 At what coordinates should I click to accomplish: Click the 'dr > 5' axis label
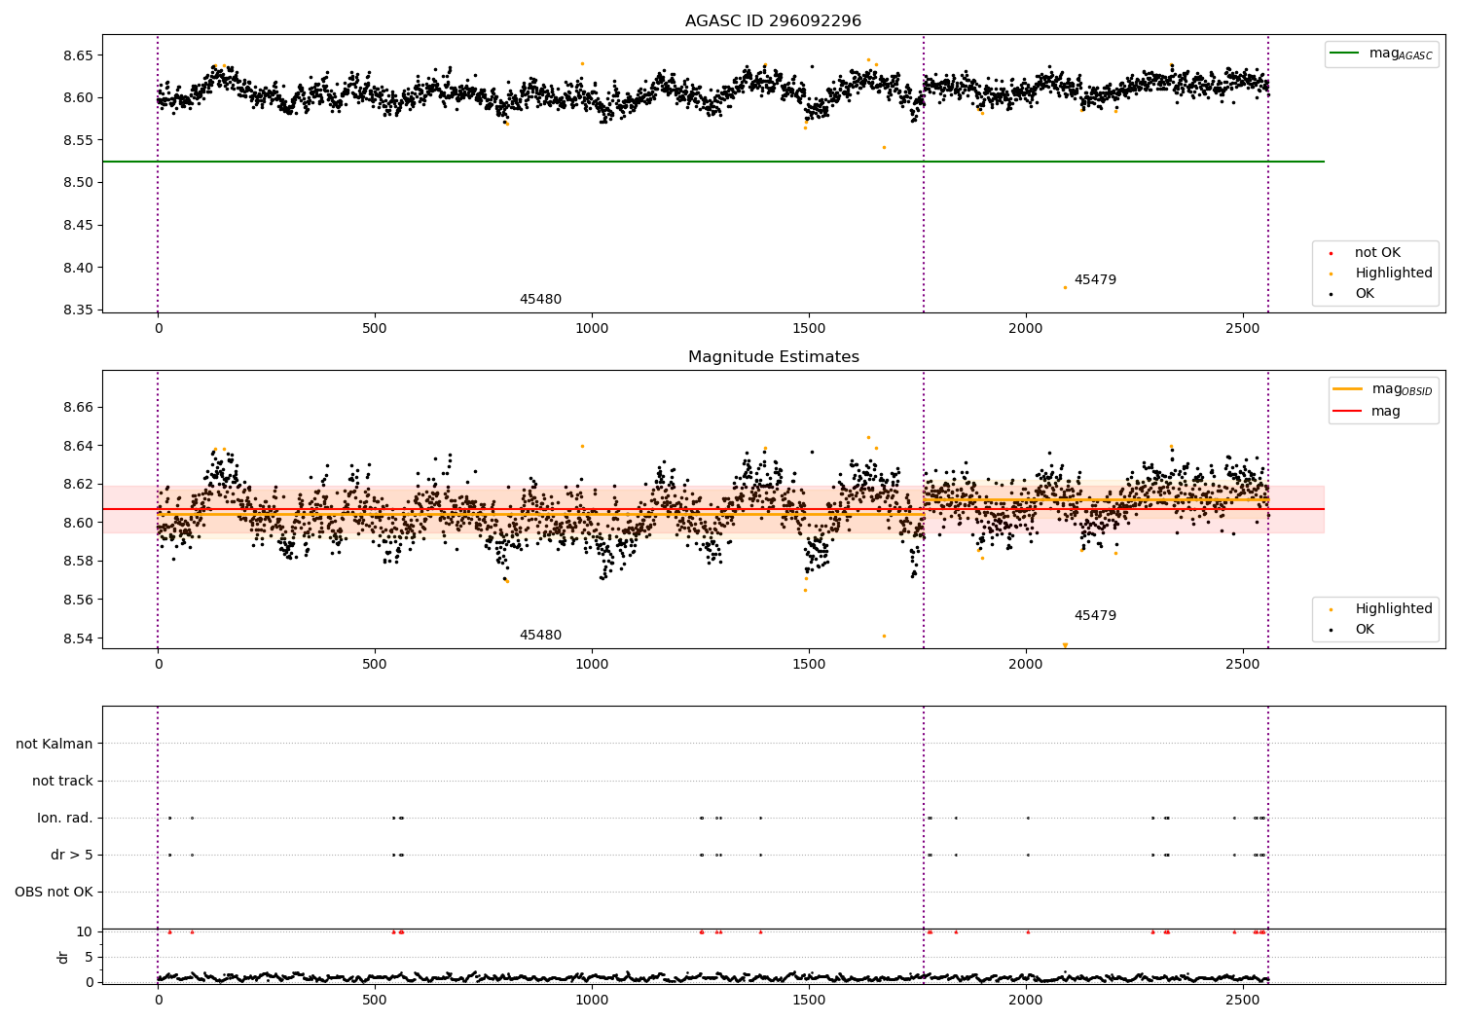72,856
